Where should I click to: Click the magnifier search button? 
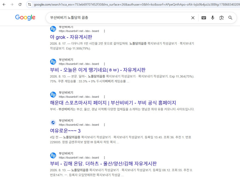[230, 18]
